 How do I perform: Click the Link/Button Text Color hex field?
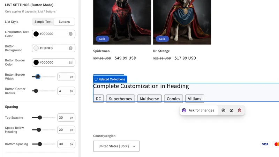[x=53, y=34]
